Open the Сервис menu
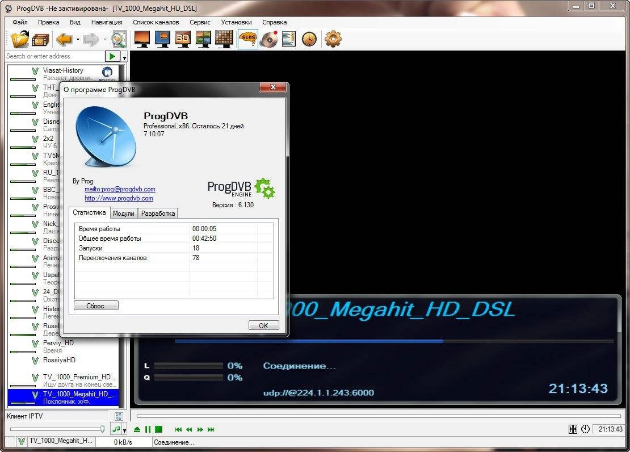This screenshot has width=630, height=452. point(200,22)
